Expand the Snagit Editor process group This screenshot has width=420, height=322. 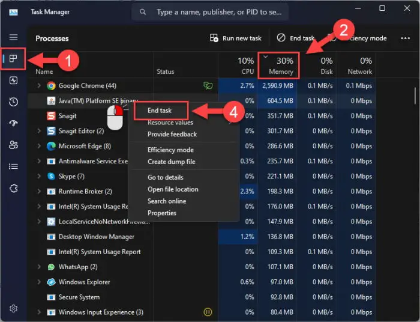click(x=39, y=131)
